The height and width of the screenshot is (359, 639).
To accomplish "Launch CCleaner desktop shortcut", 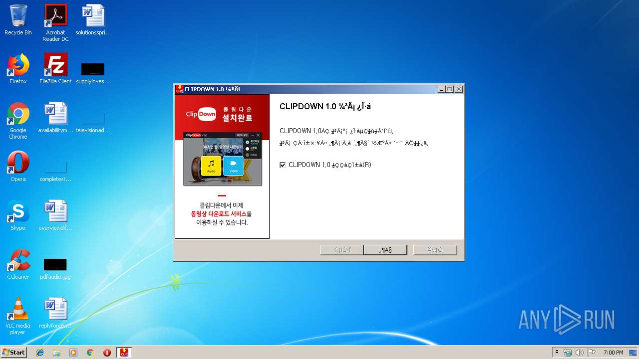I will pos(18,265).
